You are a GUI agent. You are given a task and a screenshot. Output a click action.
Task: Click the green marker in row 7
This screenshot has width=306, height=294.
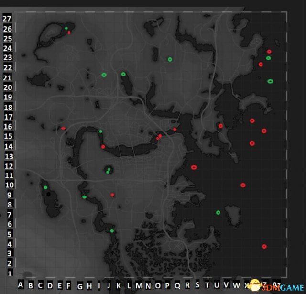(x=218, y=212)
